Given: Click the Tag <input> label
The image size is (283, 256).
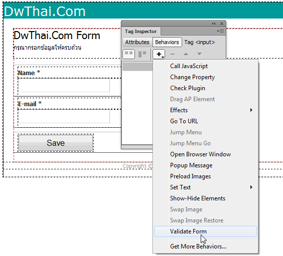Looking at the screenshot, I should pos(200,42).
